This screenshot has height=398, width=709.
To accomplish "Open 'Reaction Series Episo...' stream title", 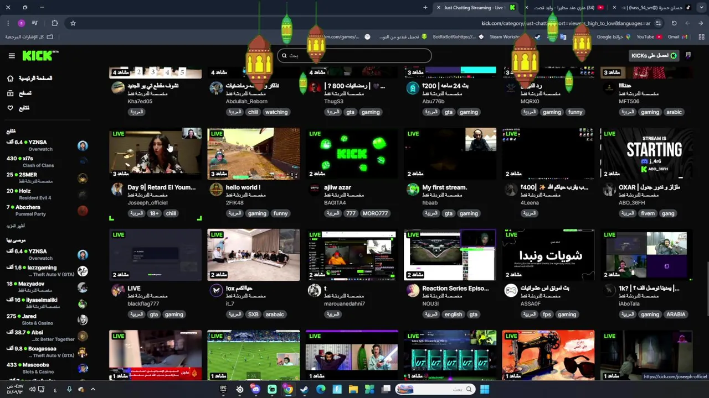I will click(x=455, y=289).
